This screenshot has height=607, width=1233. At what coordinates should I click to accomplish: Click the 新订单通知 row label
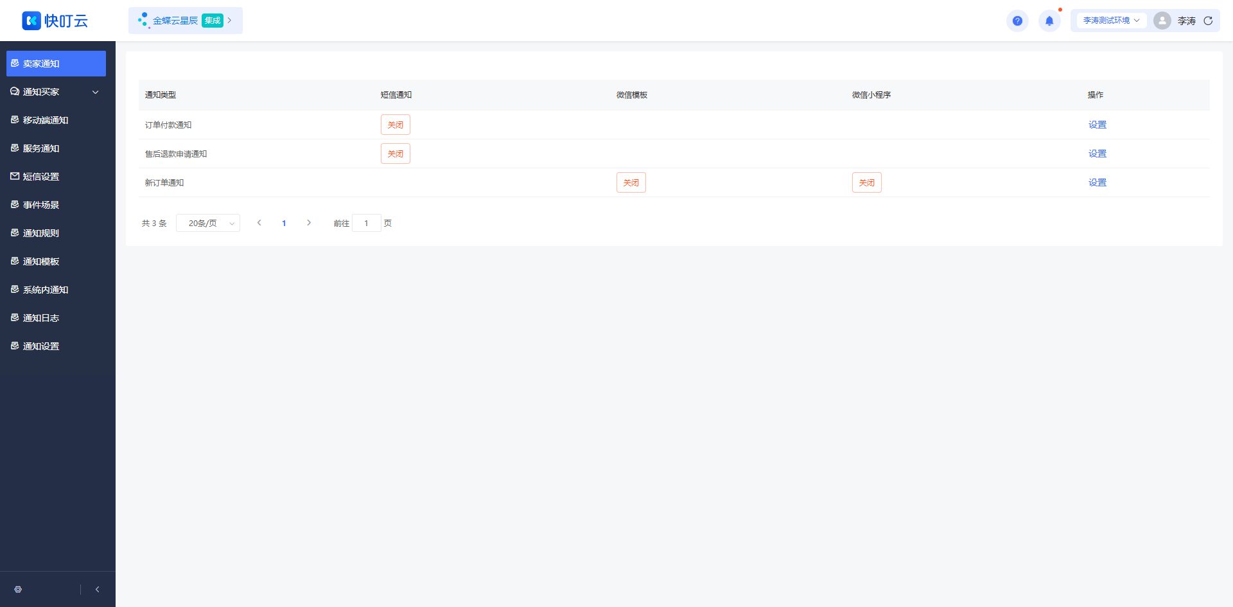coord(164,182)
